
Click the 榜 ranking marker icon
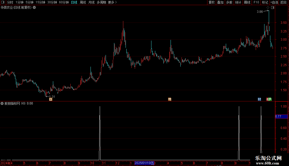point(170,99)
